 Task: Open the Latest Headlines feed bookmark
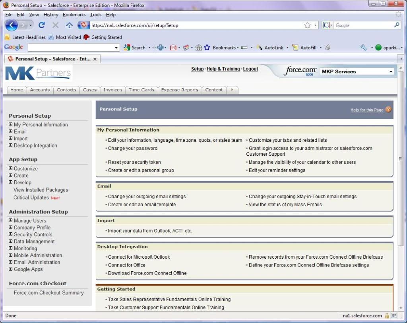pos(25,37)
